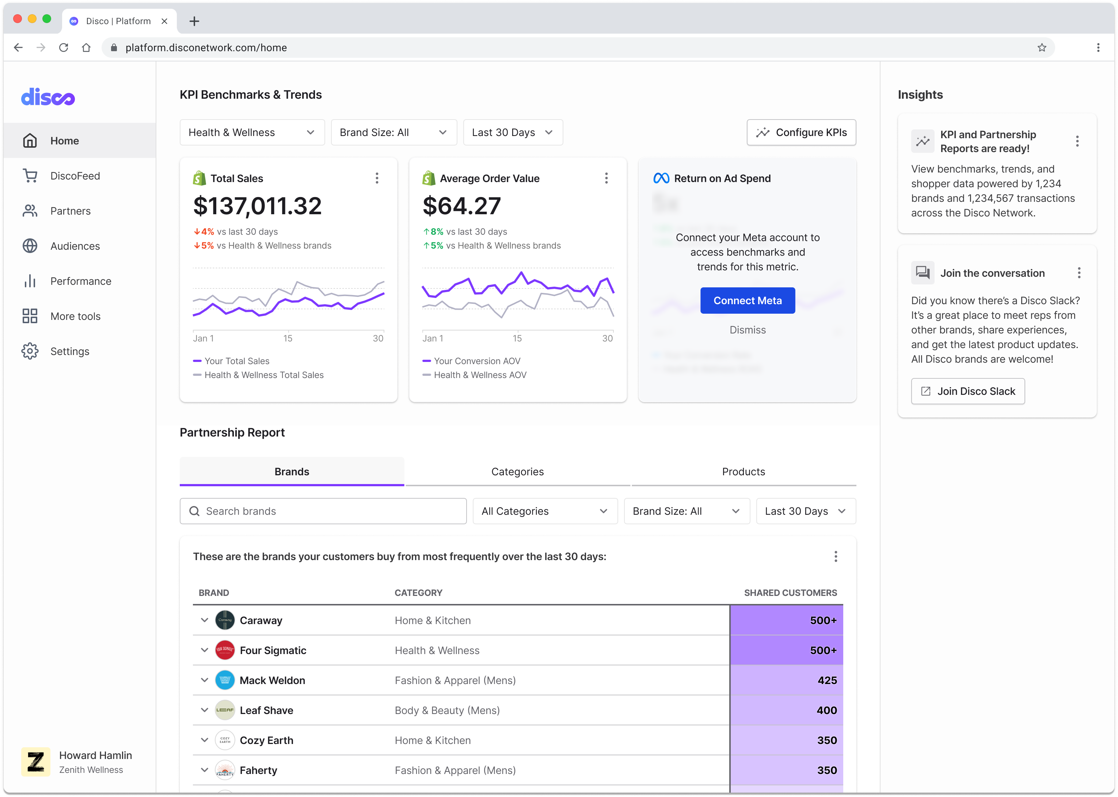Expand the Faherty row
This screenshot has width=1118, height=797.
(x=205, y=770)
